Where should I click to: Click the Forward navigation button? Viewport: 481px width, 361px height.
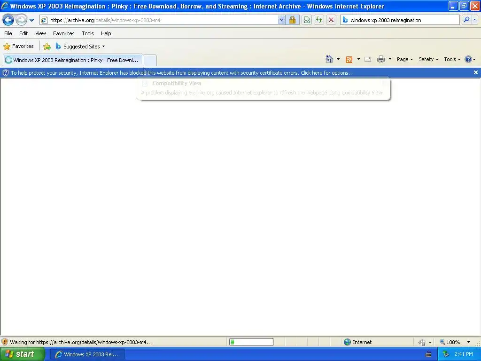(x=21, y=20)
